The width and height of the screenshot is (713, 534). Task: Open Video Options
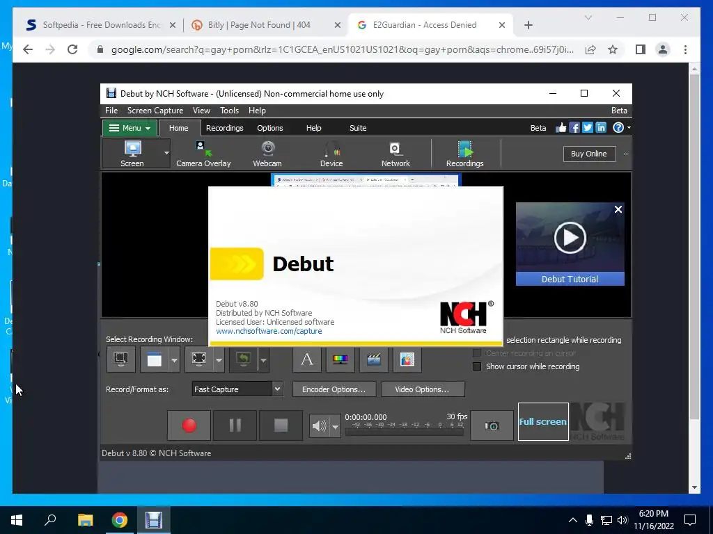423,389
